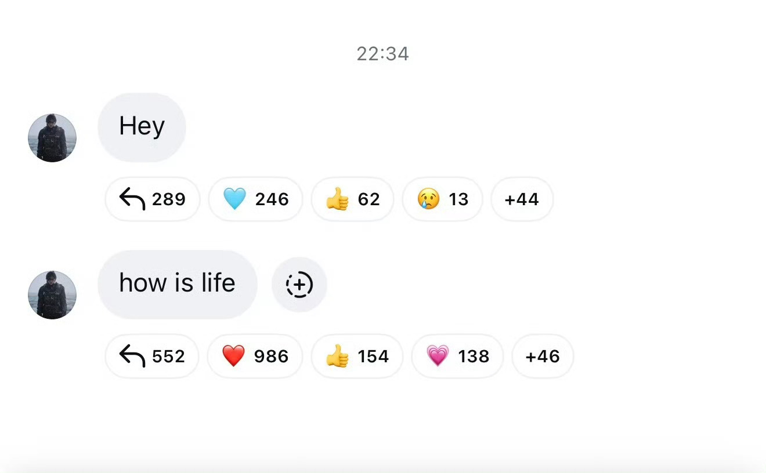Click the pink growing heart reaction 138
This screenshot has width=766, height=473.
(457, 356)
